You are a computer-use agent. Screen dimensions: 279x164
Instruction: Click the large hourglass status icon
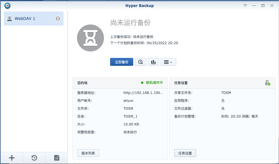point(90,38)
